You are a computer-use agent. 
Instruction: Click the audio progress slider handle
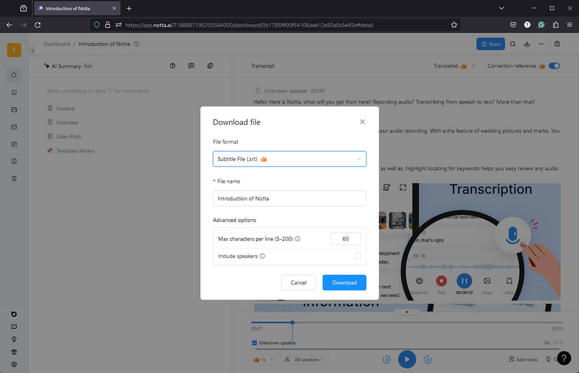click(x=292, y=322)
